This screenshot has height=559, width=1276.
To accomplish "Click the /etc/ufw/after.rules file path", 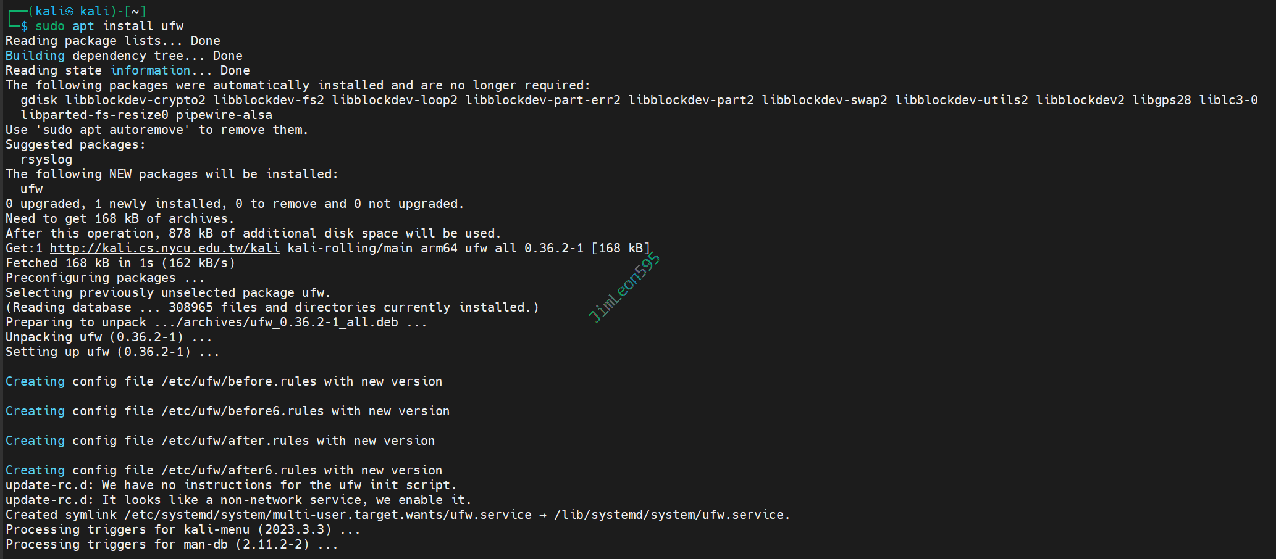I will click(235, 441).
